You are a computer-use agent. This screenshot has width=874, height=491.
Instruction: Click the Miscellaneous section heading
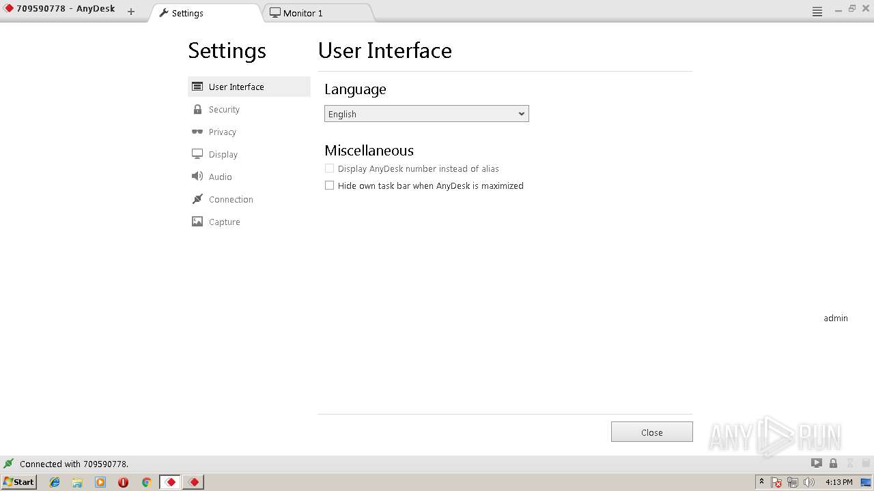tap(369, 151)
